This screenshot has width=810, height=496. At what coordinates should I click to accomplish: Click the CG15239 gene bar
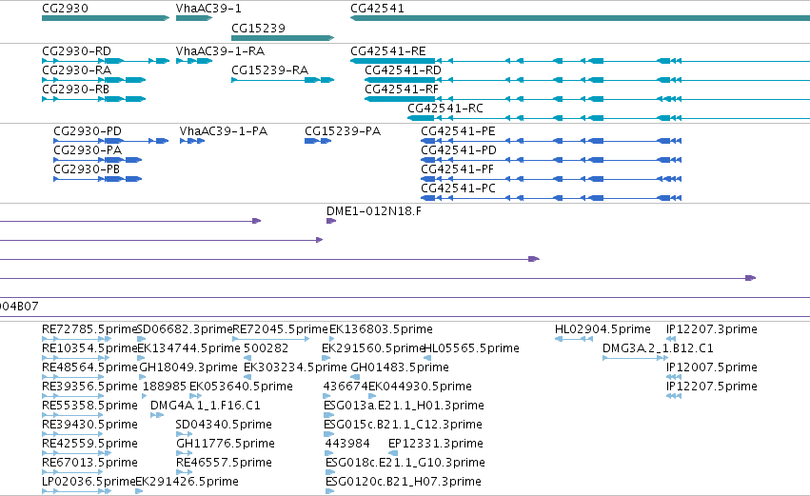tap(283, 38)
